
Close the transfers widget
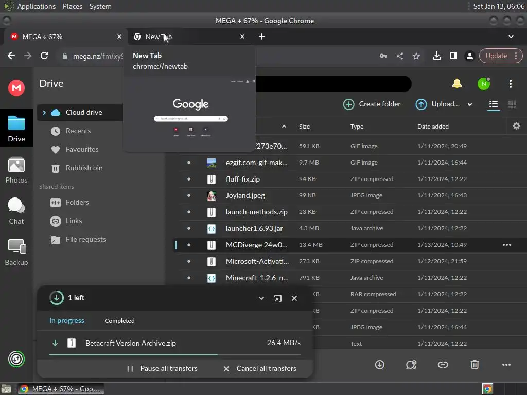[294, 298]
